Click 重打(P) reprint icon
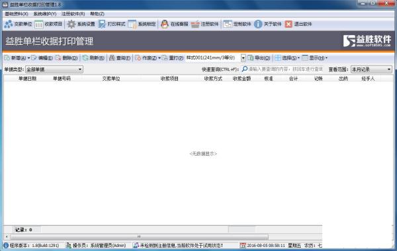 click(165, 58)
